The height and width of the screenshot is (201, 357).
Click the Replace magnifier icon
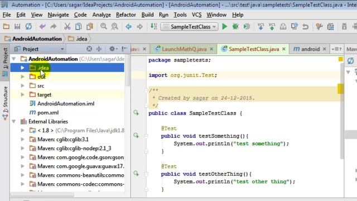(115, 27)
